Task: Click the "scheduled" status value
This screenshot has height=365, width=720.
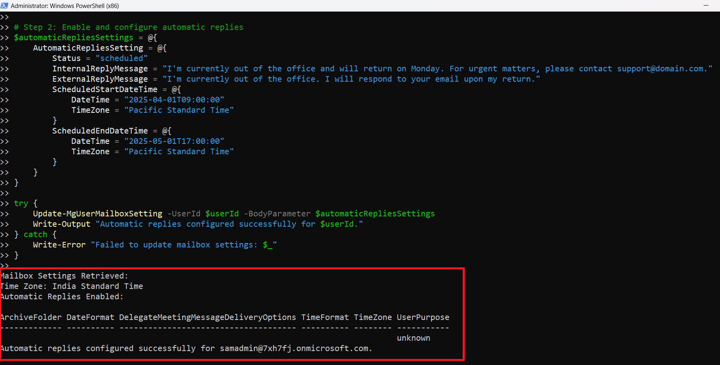Action: coord(121,58)
